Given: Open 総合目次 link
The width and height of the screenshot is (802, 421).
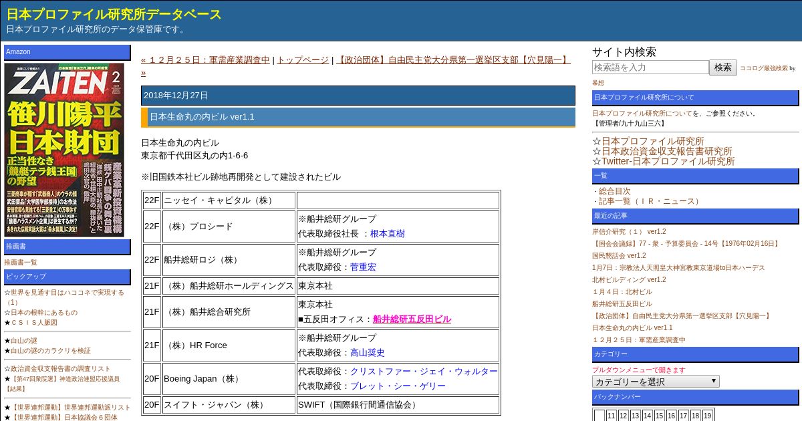Looking at the screenshot, I should [x=614, y=190].
